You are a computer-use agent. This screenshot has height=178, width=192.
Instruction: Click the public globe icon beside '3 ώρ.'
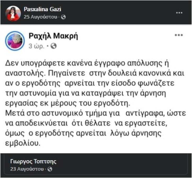click(53, 46)
